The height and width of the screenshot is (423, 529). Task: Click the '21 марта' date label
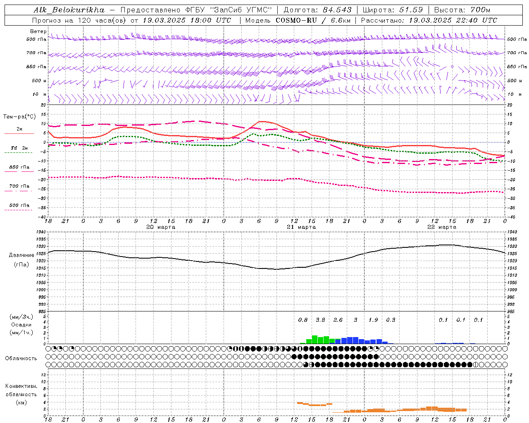[x=301, y=227]
